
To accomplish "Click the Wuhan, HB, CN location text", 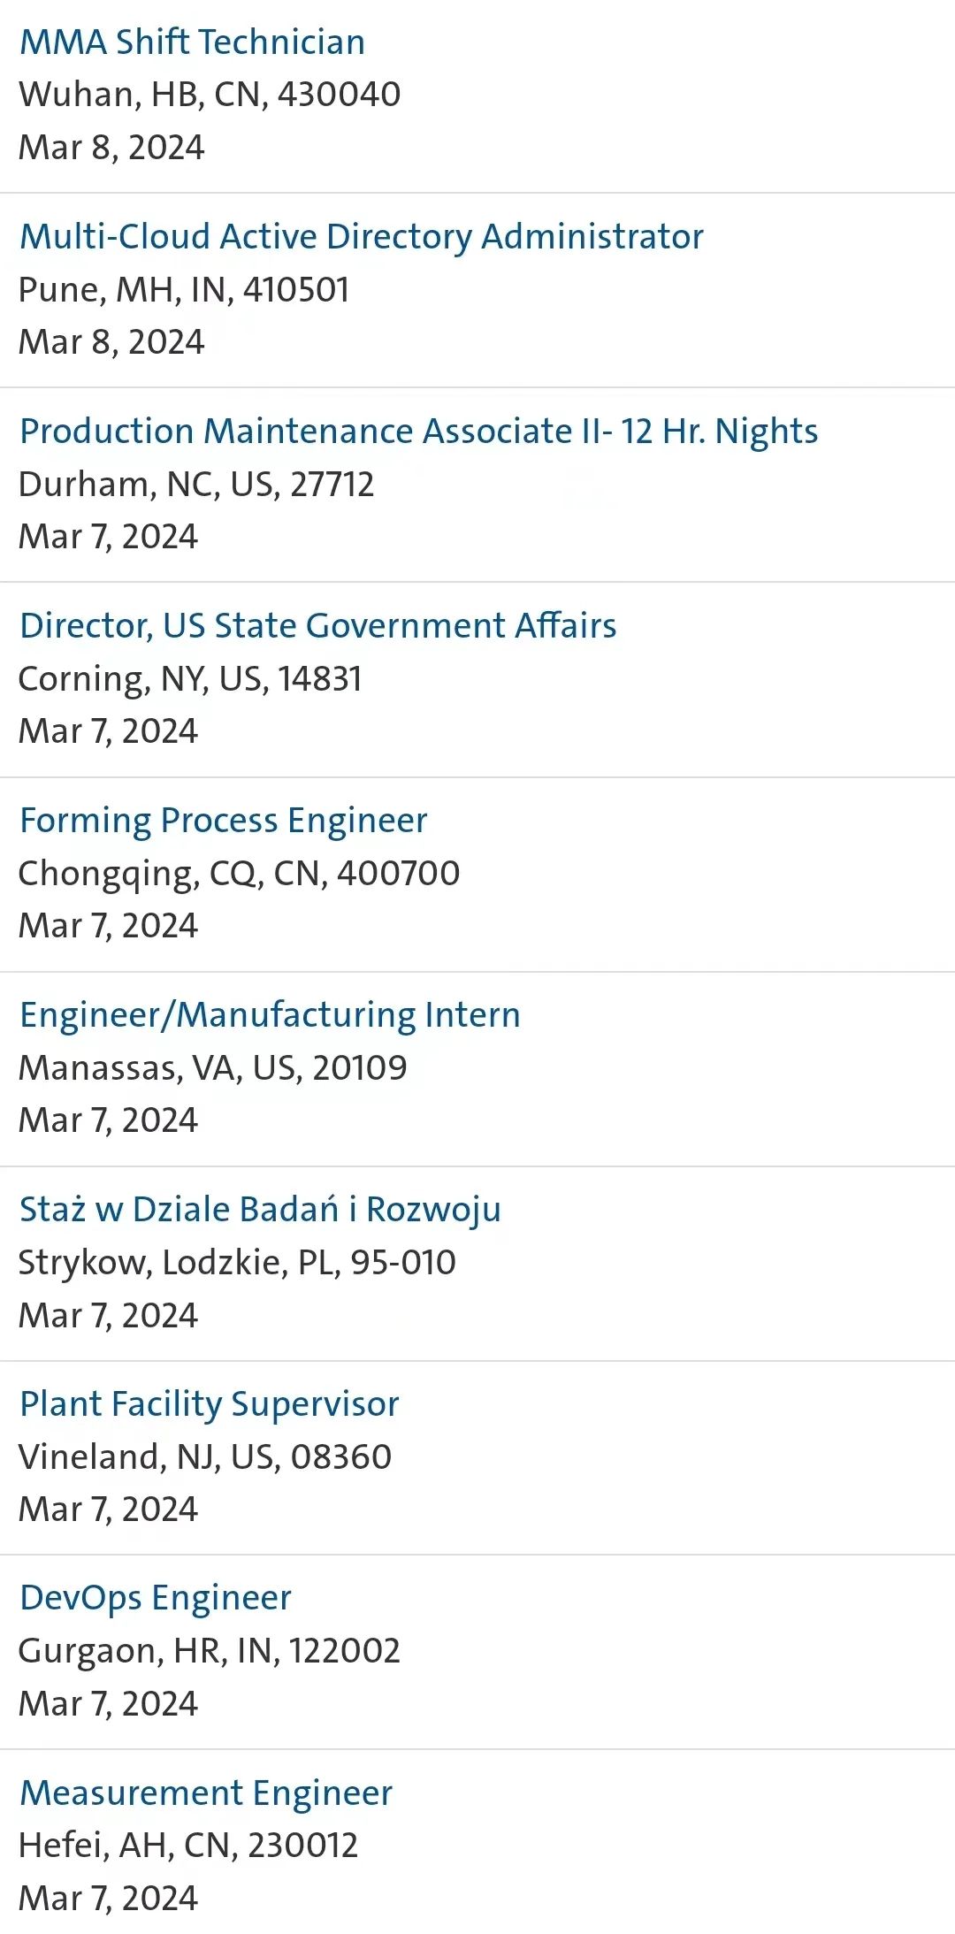I will tap(210, 95).
